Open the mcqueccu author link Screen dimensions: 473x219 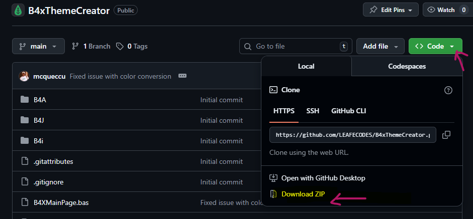point(49,76)
